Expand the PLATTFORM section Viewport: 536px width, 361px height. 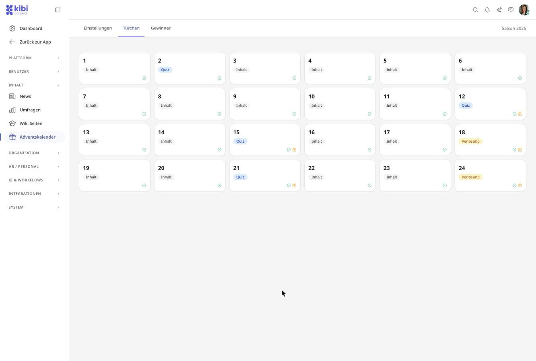point(34,58)
